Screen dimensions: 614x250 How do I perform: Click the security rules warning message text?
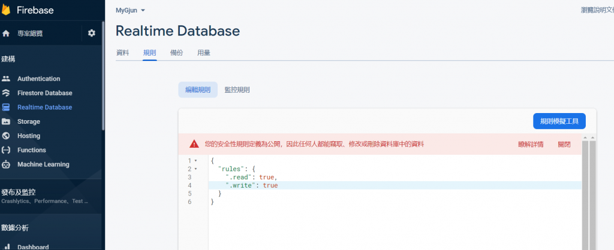point(314,144)
